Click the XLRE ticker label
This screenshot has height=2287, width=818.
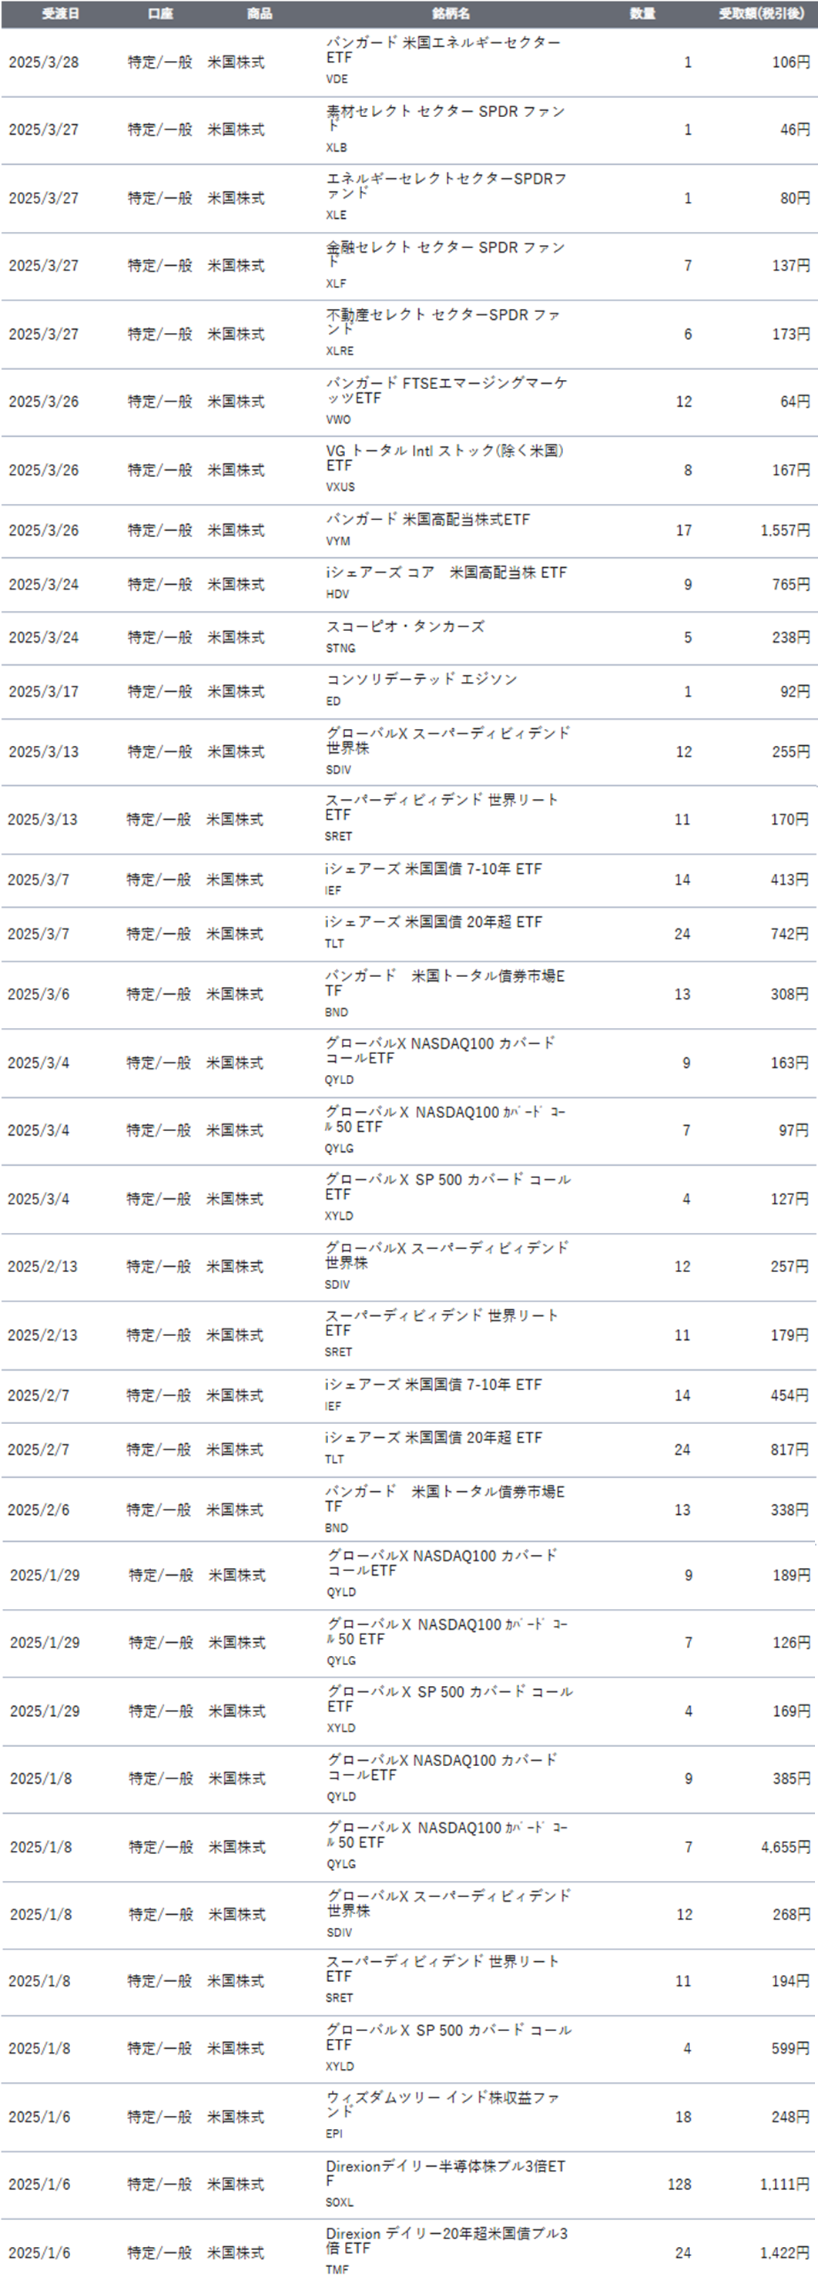click(x=340, y=351)
